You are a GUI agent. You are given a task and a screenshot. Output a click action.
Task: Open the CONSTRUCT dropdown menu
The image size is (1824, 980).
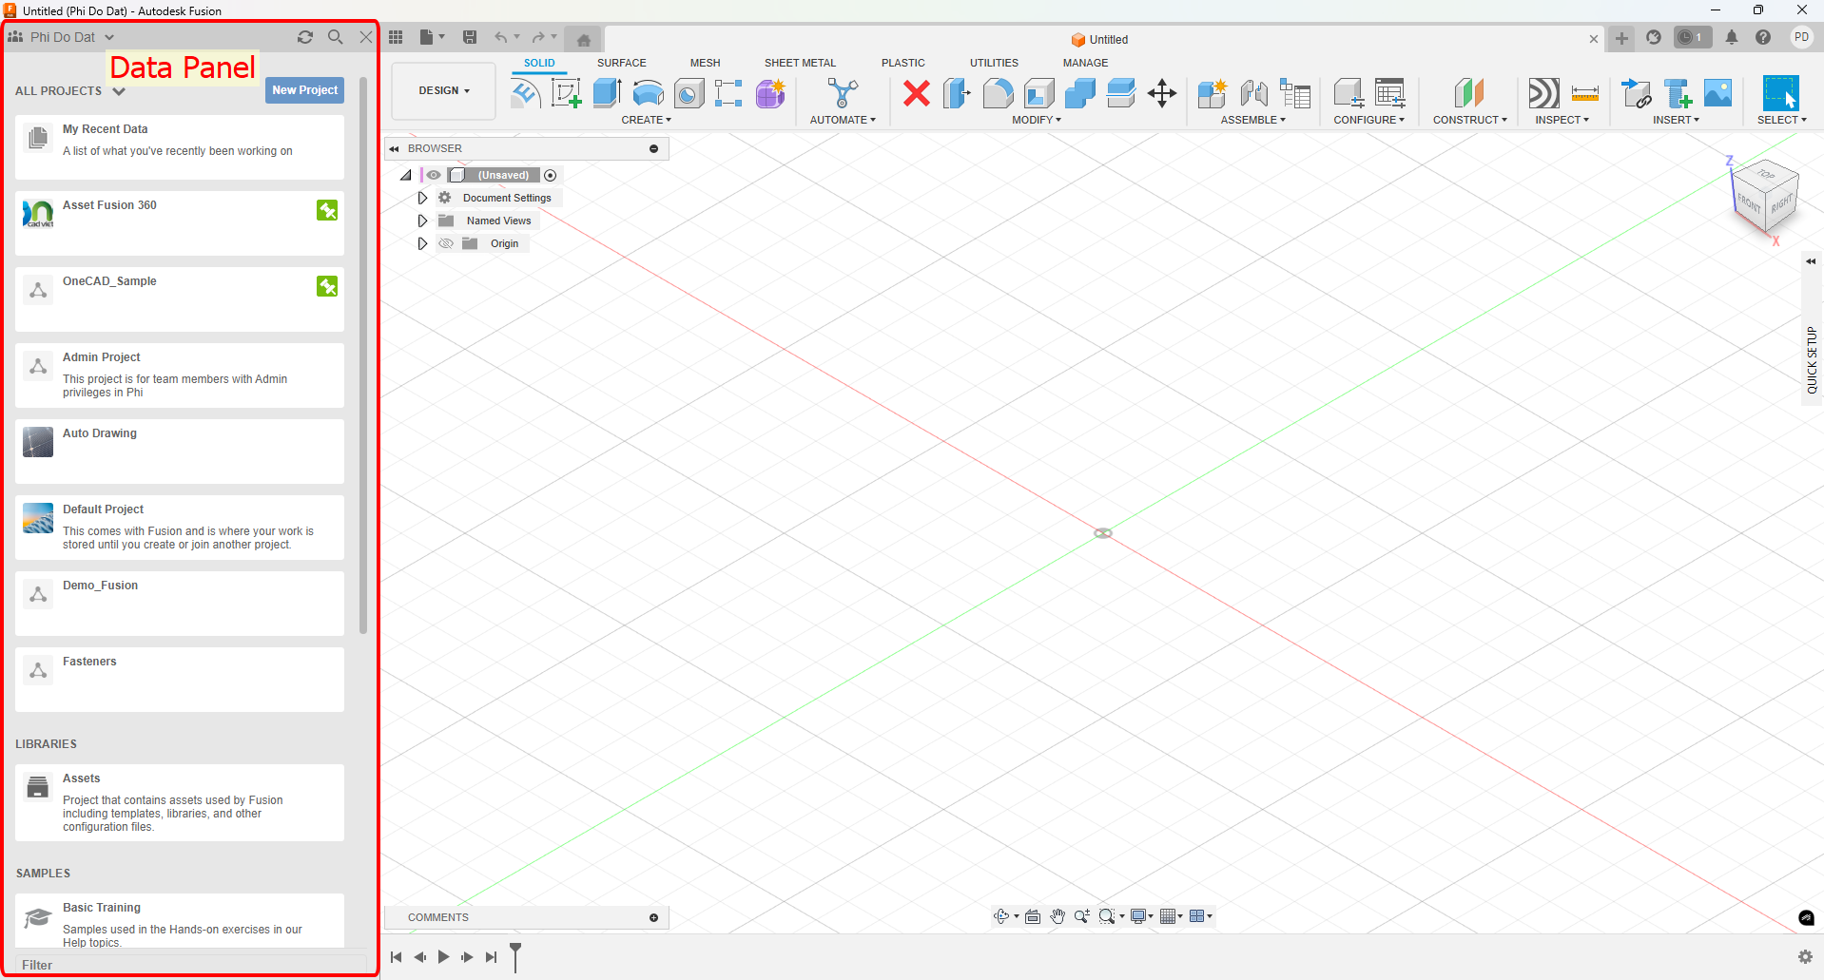tap(1470, 120)
